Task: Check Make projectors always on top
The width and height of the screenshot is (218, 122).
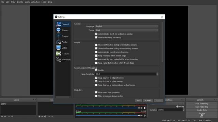Action: tap(96, 96)
